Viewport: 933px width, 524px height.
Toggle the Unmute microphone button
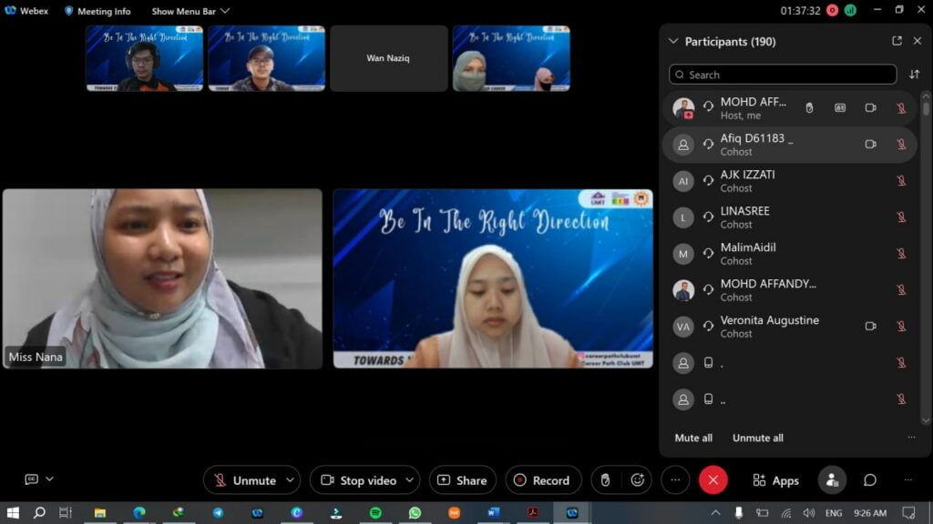coord(245,480)
